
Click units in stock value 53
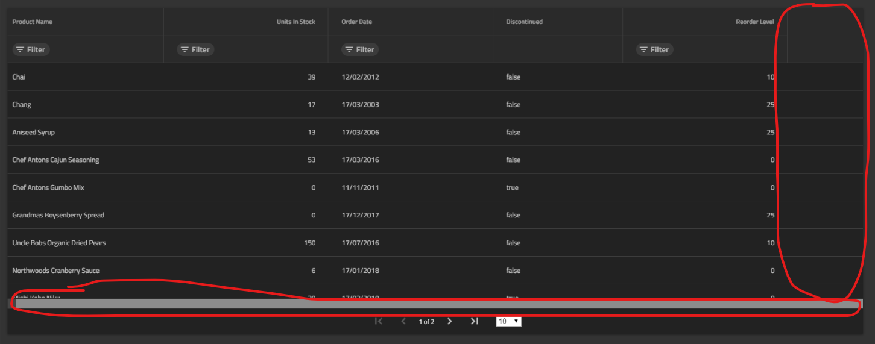coord(312,160)
